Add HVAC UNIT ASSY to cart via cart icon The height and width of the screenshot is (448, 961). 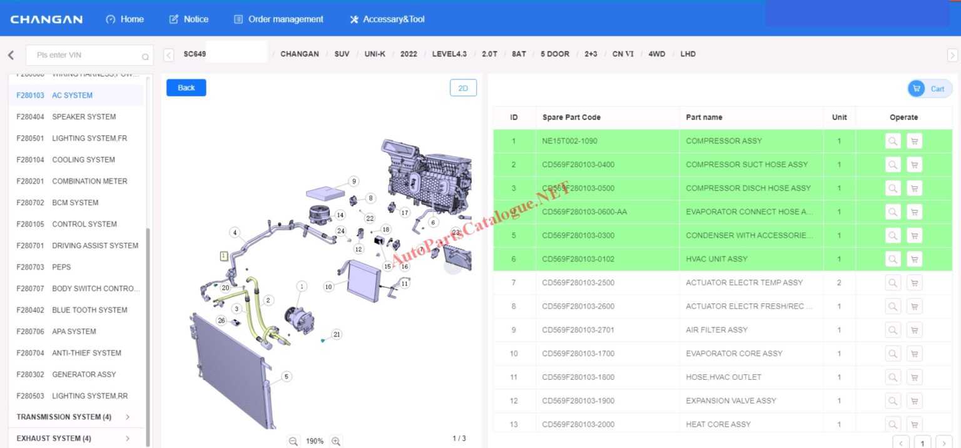tap(914, 258)
